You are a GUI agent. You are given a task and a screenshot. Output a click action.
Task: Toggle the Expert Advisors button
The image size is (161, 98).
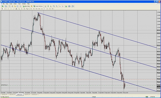pos(38,6)
